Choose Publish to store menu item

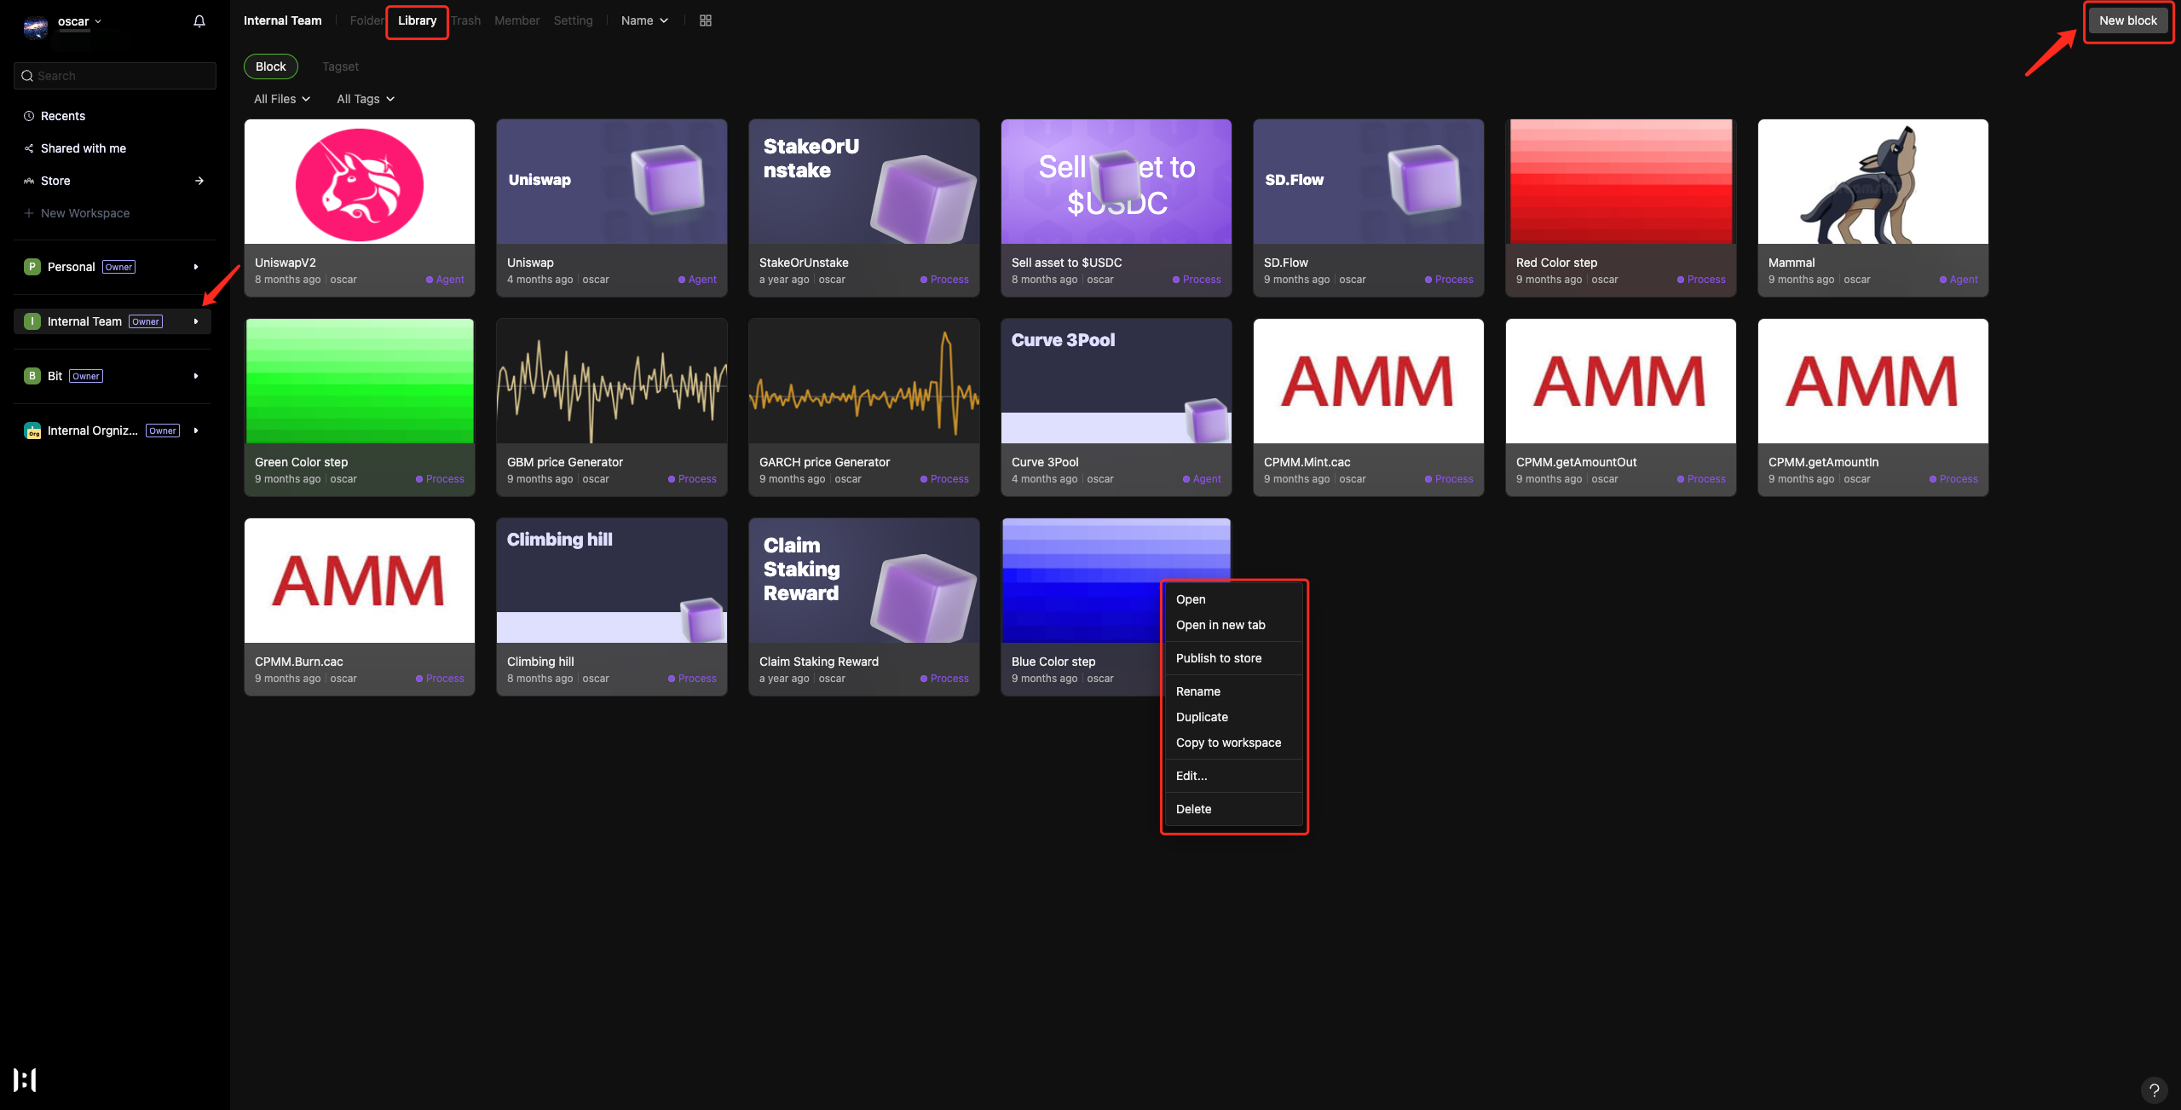click(x=1219, y=658)
